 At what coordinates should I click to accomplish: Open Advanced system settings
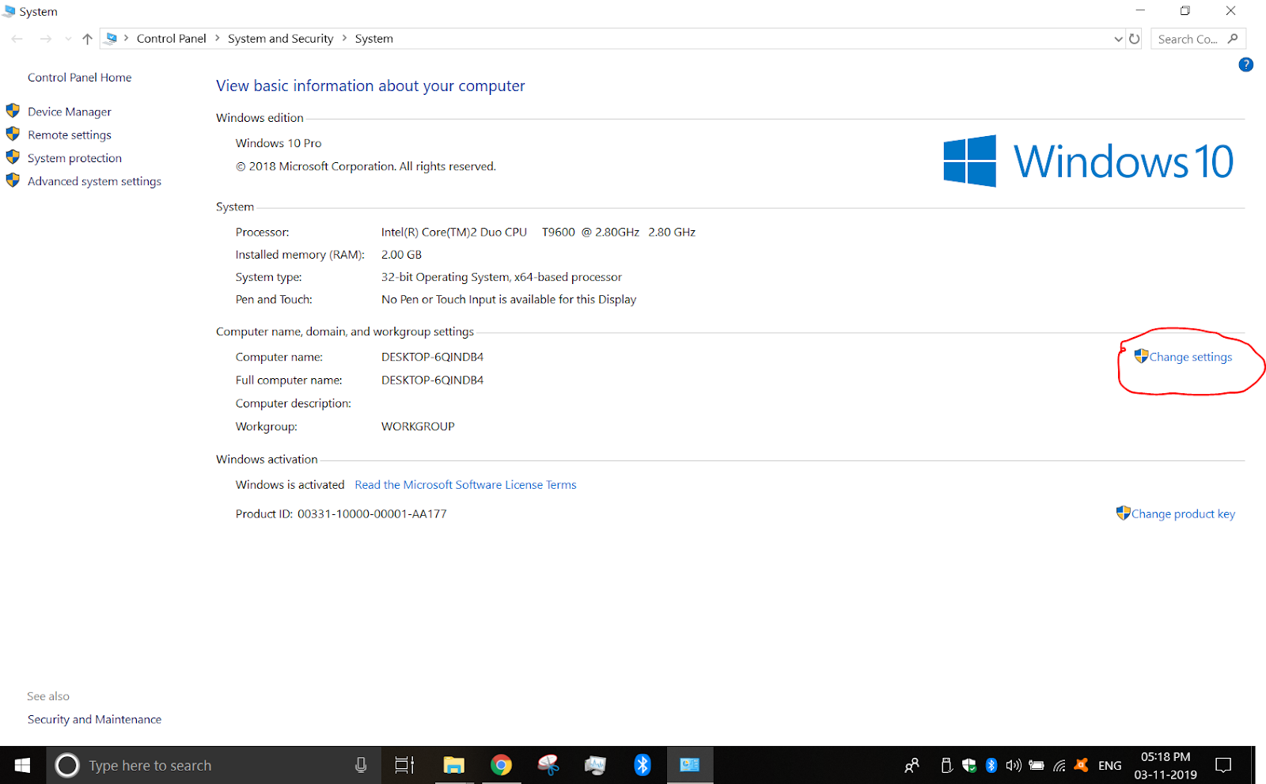(94, 181)
